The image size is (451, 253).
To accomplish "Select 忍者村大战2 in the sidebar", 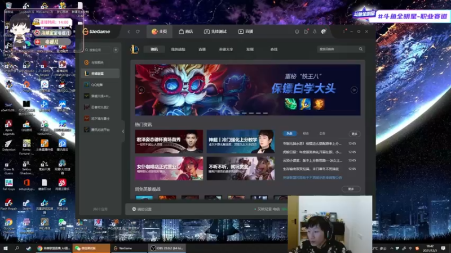I will [x=100, y=107].
